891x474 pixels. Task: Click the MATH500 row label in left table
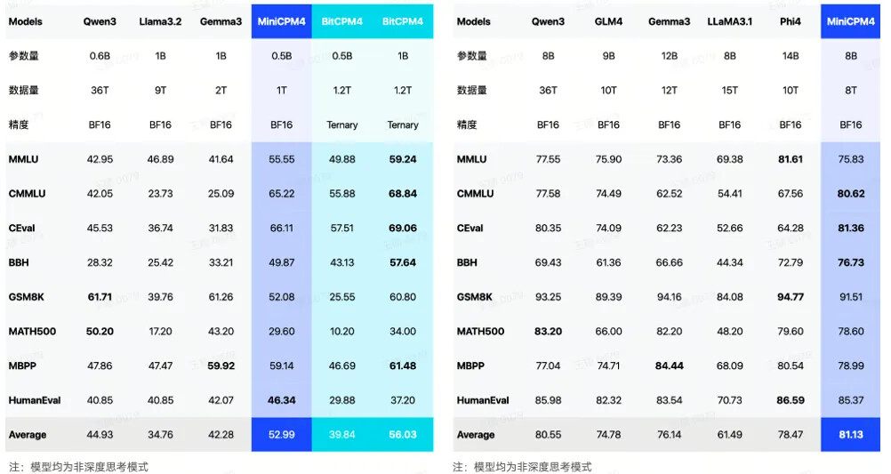(x=32, y=332)
